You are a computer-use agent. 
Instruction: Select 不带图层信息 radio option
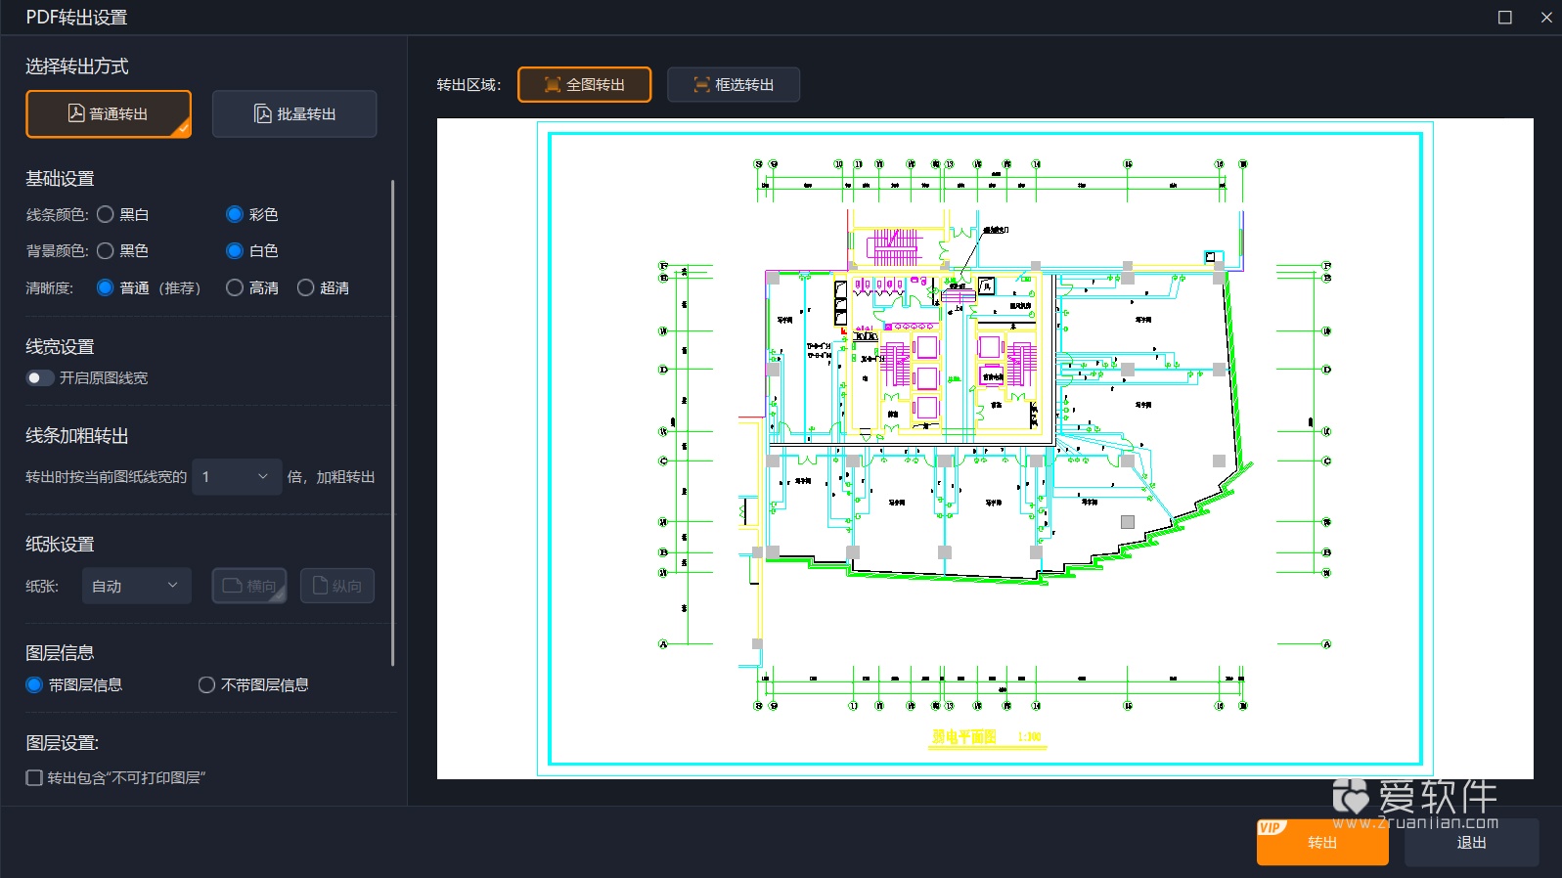tap(206, 684)
